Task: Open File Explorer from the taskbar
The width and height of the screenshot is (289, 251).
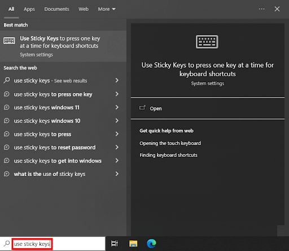Action: pyautogui.click(x=133, y=244)
